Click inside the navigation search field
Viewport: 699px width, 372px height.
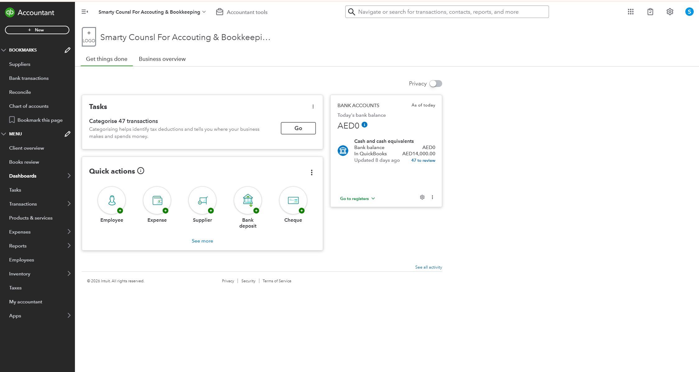[x=447, y=11]
